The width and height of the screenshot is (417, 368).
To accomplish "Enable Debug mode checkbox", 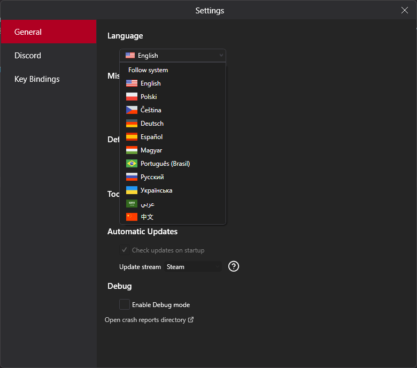I will 124,304.
